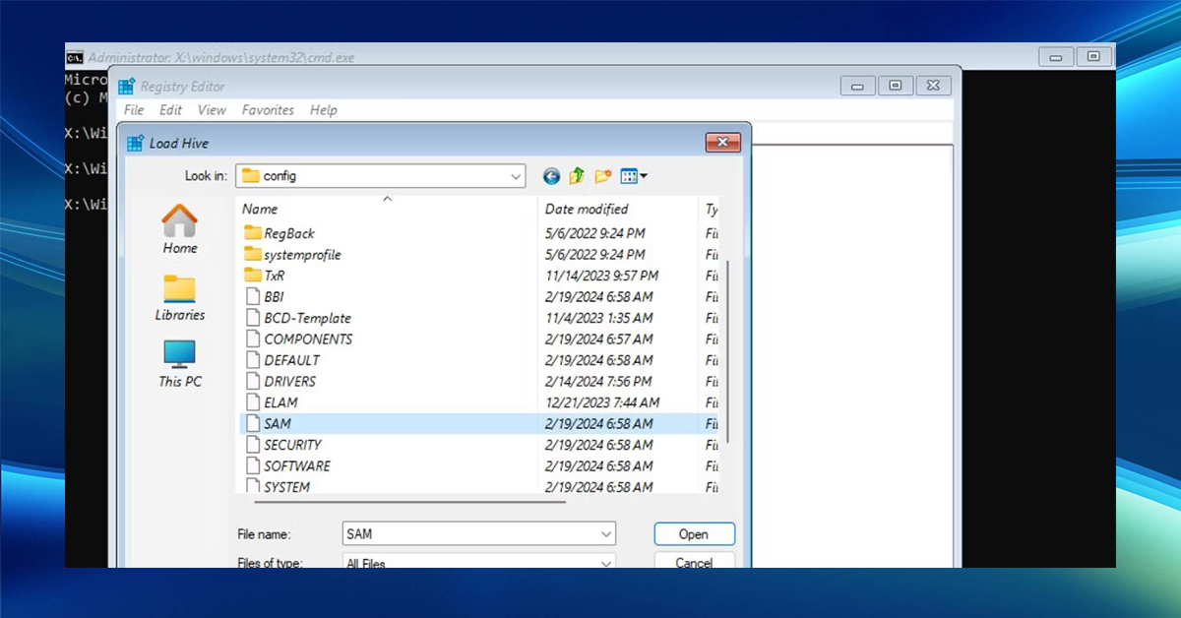This screenshot has height=618, width=1181.
Task: Select the SECURITY hive file
Action: [291, 444]
